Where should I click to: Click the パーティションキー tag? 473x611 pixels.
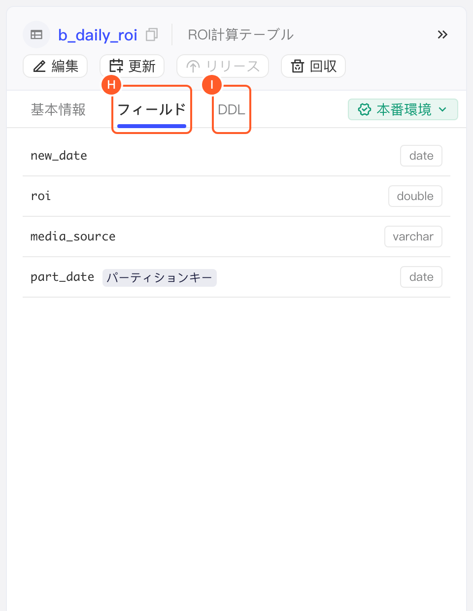coord(160,277)
